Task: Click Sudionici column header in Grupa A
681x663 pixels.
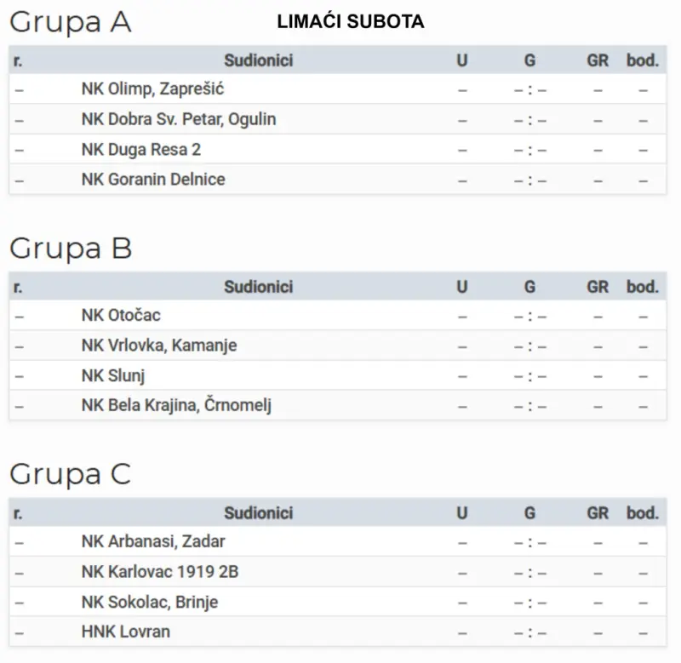Action: click(x=259, y=60)
